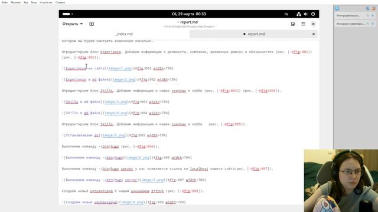Open the Вид menu

[26, 2]
